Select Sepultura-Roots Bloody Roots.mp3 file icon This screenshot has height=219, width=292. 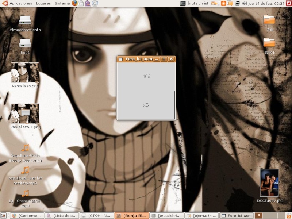point(25,148)
